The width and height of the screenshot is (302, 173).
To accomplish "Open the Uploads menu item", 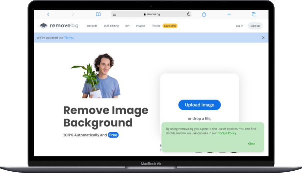I will (x=92, y=26).
